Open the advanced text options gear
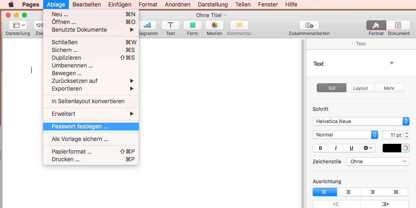Screen dimensions: 416x208 coord(367,148)
